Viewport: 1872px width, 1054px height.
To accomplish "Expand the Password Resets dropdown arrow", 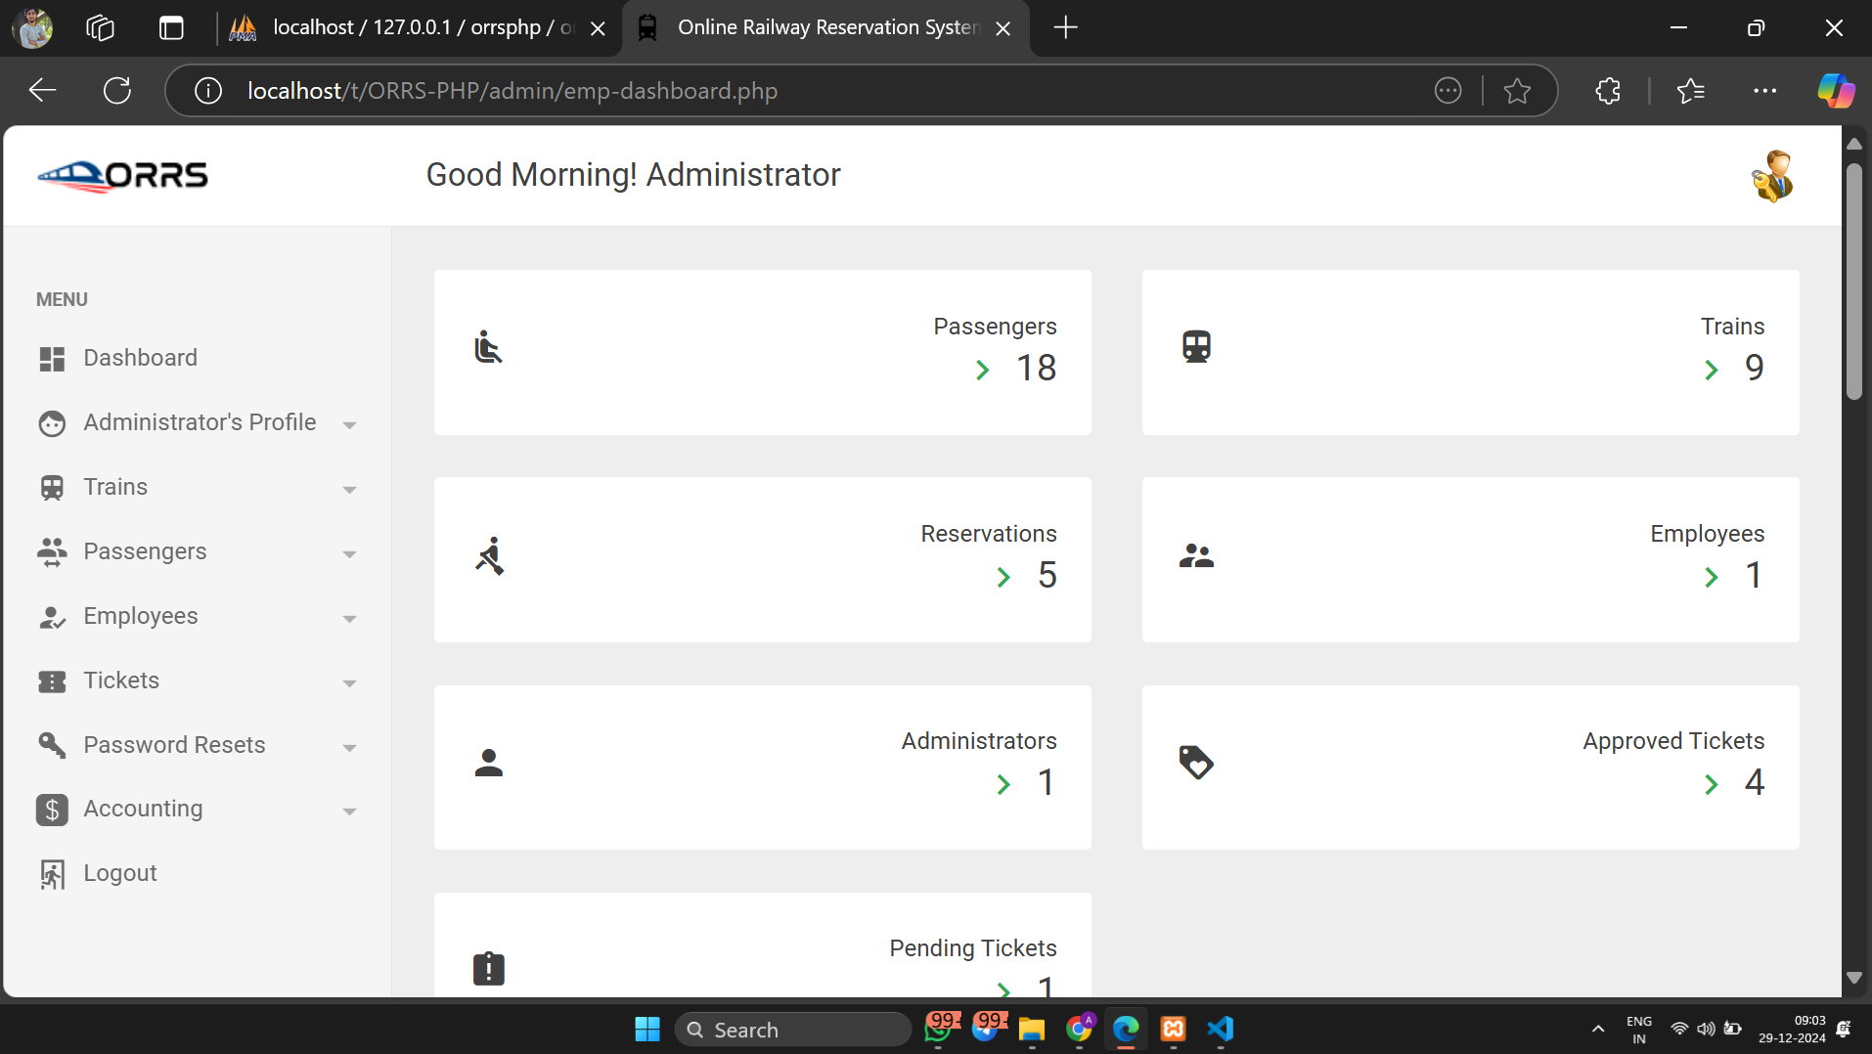I will point(349,747).
